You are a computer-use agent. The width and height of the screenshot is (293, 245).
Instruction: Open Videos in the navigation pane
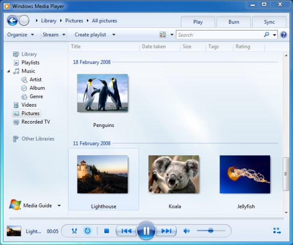pyautogui.click(x=29, y=105)
